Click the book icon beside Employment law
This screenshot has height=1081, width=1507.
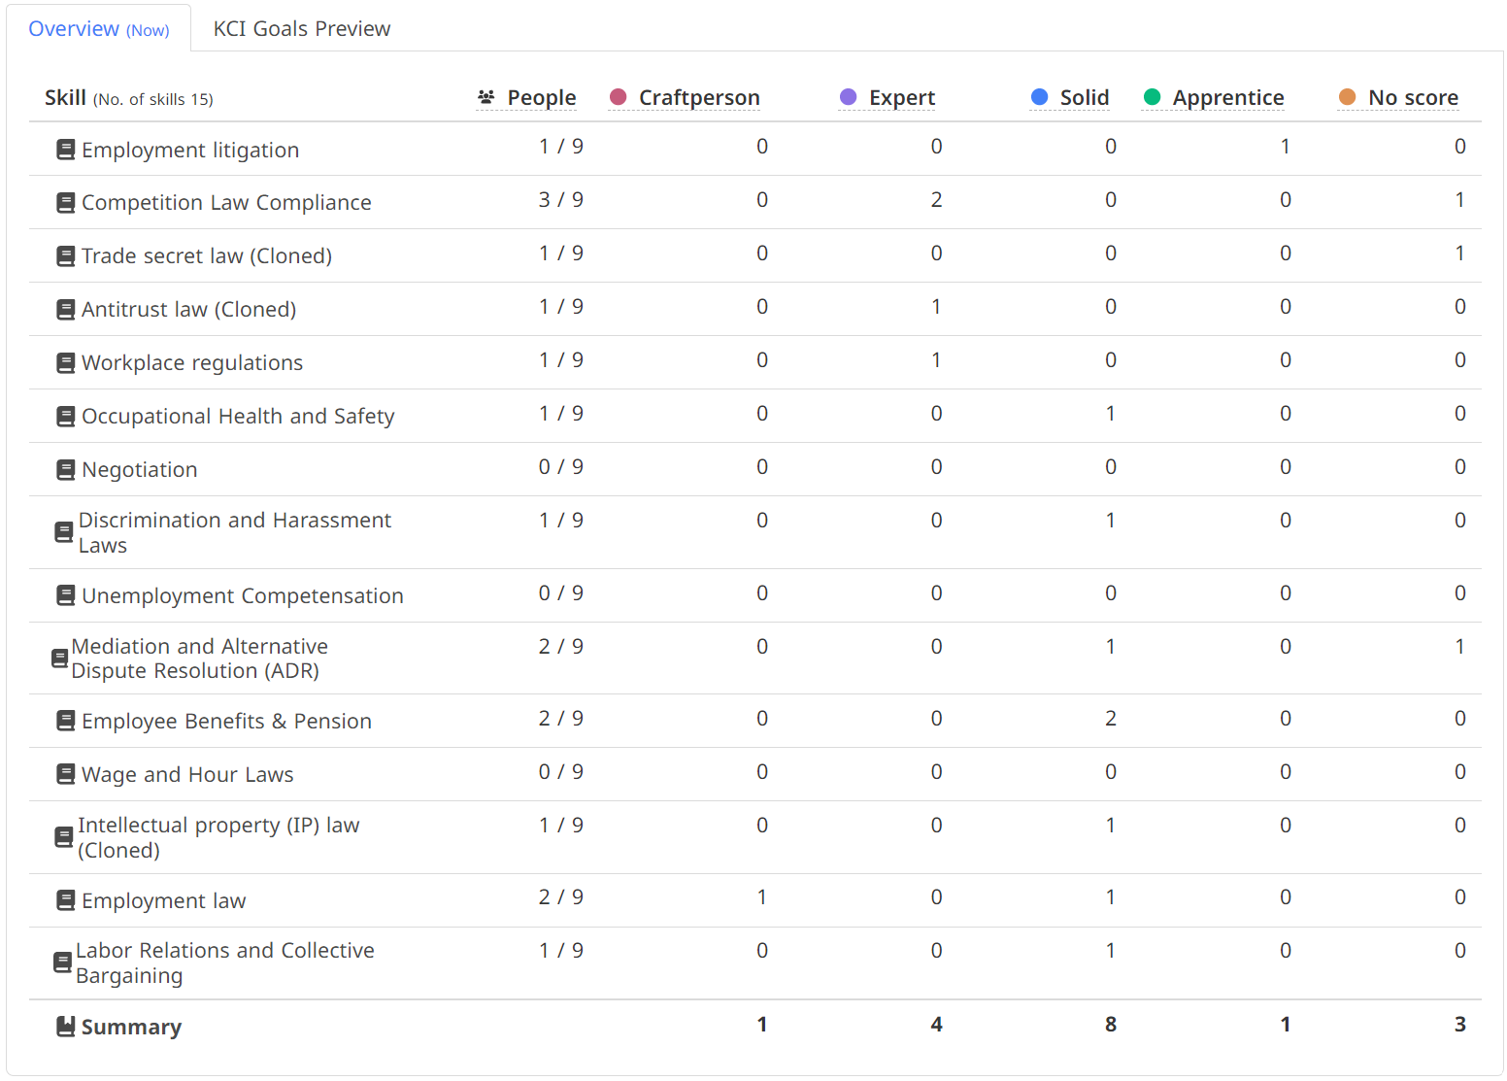[65, 900]
